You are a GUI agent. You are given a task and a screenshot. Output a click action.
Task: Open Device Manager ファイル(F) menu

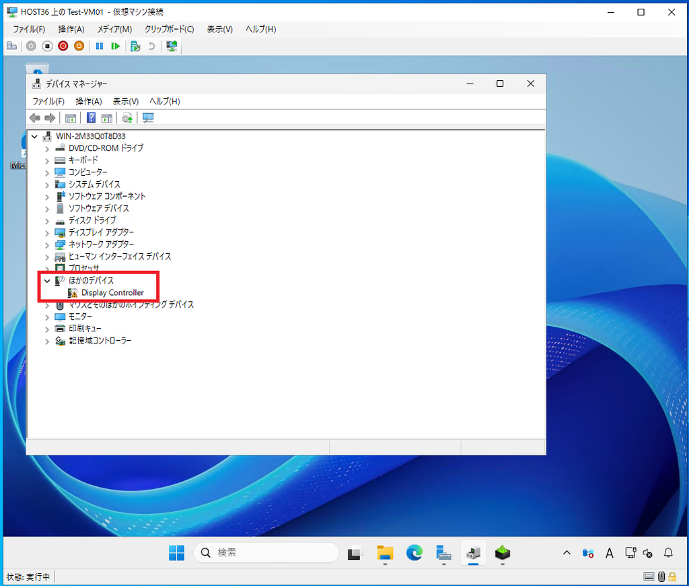(48, 101)
